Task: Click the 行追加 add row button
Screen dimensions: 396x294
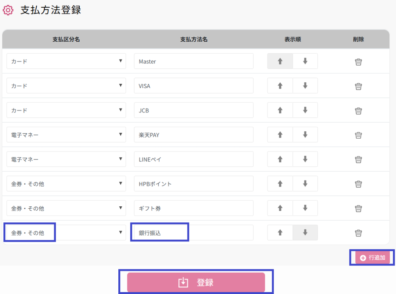Action: tap(372, 258)
